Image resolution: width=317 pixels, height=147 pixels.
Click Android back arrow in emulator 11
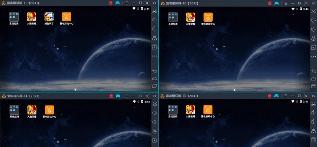[x=155, y=71]
